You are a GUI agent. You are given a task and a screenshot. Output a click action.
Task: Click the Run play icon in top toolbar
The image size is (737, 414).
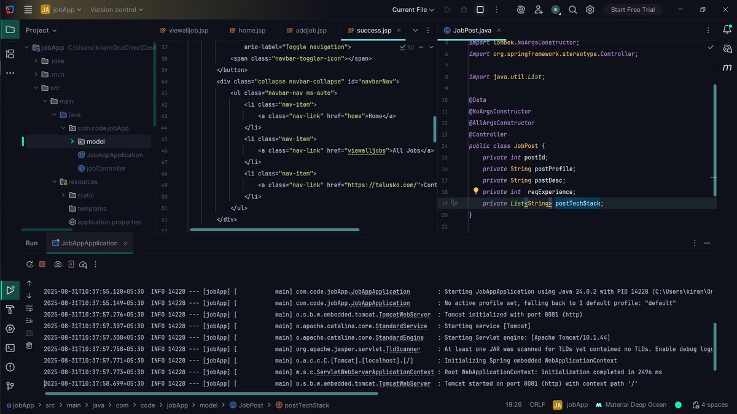(447, 10)
